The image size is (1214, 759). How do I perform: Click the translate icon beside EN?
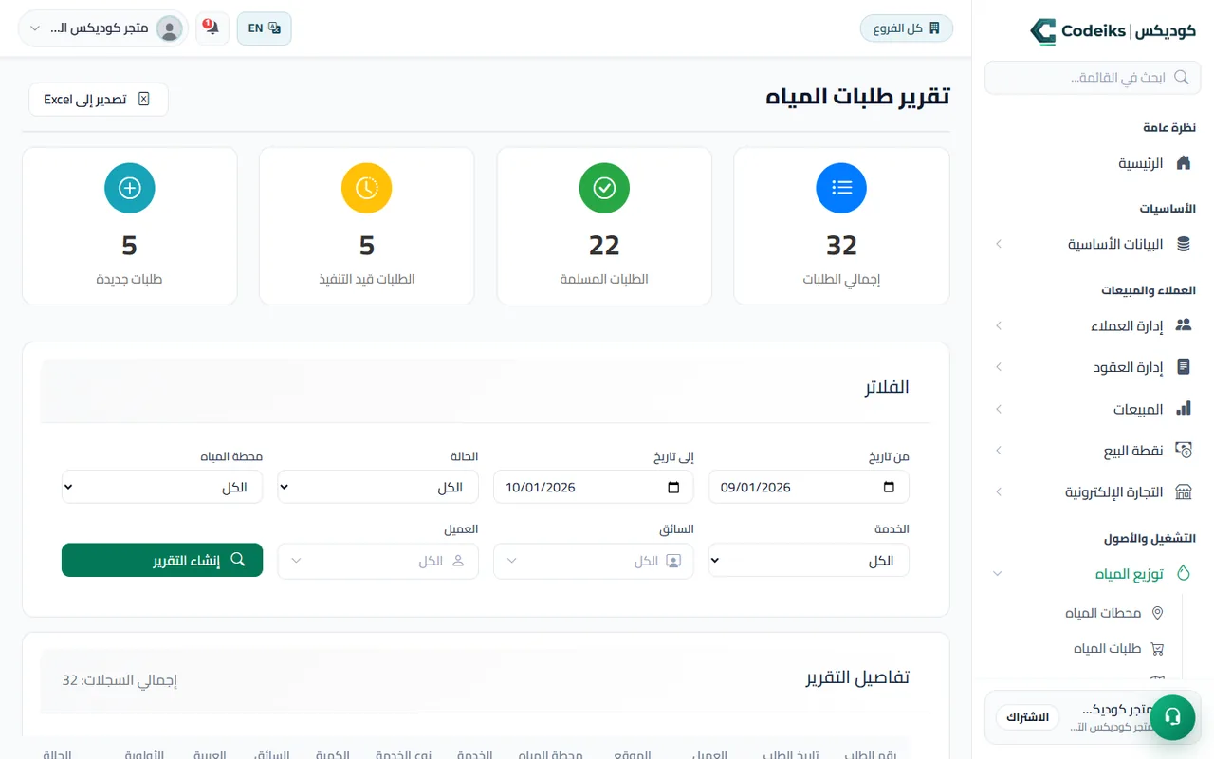click(275, 28)
